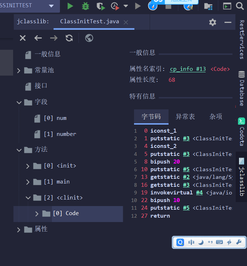
Task: Follow the cp_info #13 link
Action: coord(188,69)
